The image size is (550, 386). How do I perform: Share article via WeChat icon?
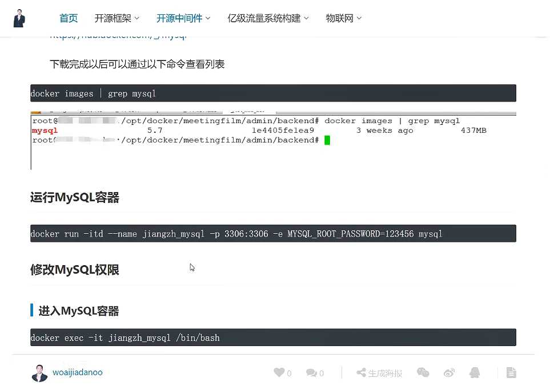coord(423,373)
